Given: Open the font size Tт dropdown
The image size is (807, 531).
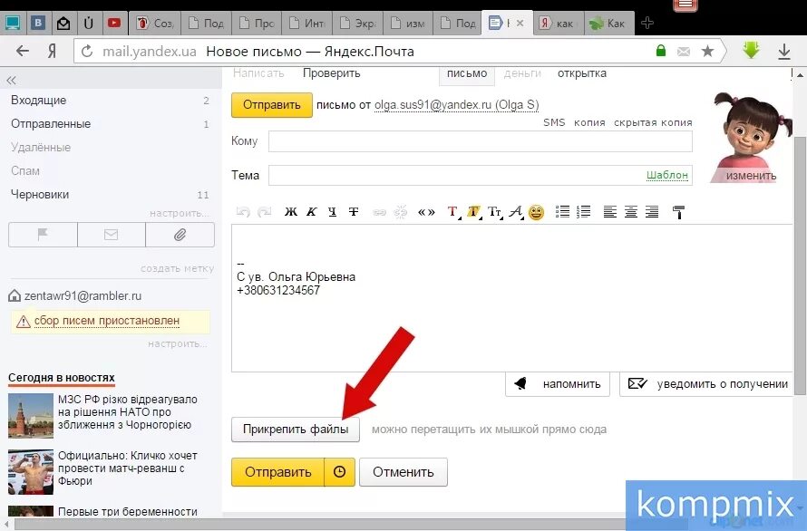Looking at the screenshot, I should click(495, 211).
